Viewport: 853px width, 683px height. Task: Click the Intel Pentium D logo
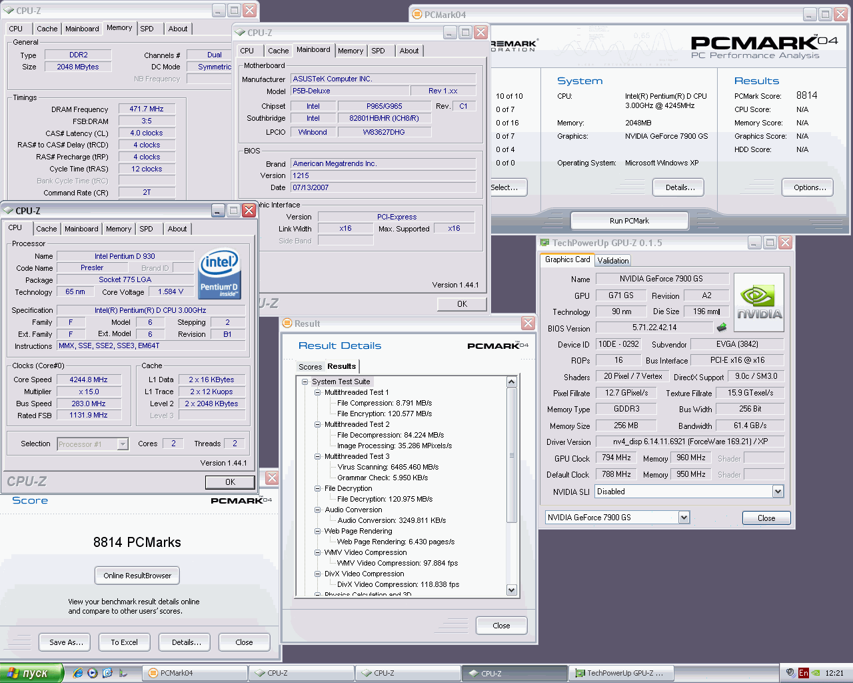click(x=219, y=273)
